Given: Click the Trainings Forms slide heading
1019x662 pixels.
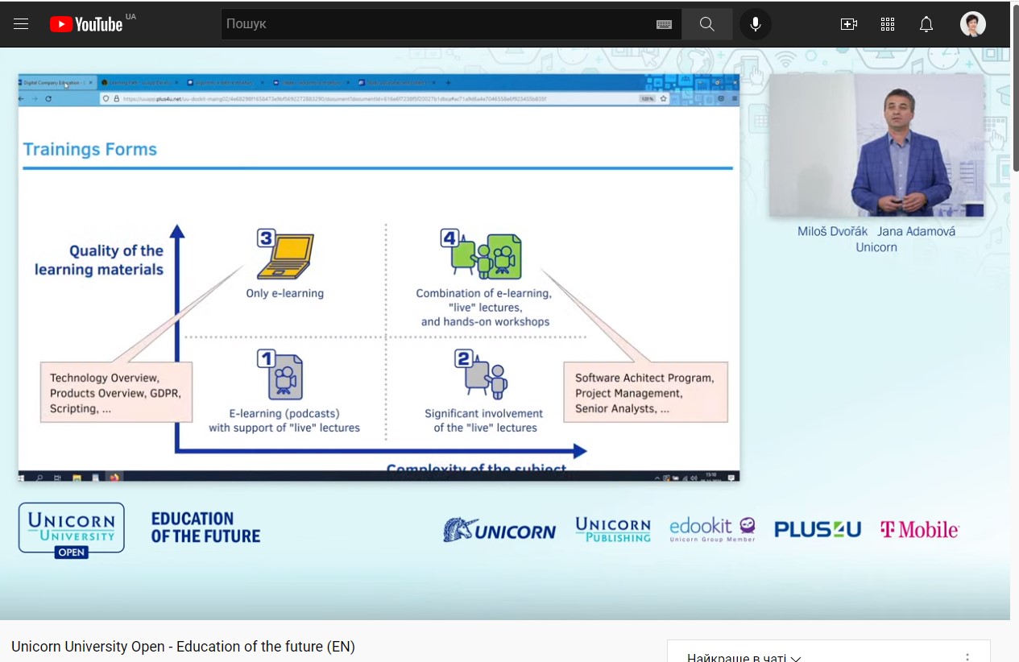Looking at the screenshot, I should [89, 149].
